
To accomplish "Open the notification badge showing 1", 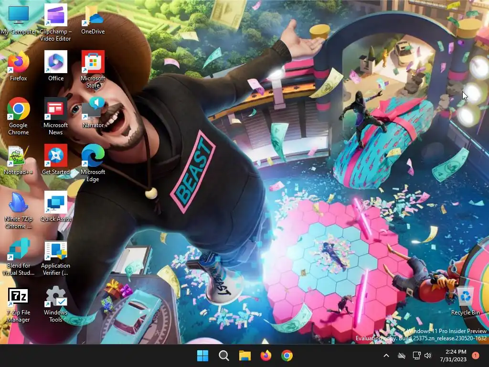I will click(x=476, y=356).
